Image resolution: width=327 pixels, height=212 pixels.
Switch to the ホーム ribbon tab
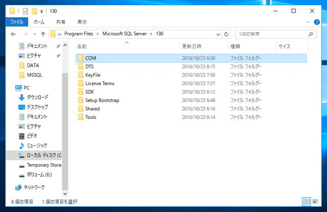(x=39, y=22)
